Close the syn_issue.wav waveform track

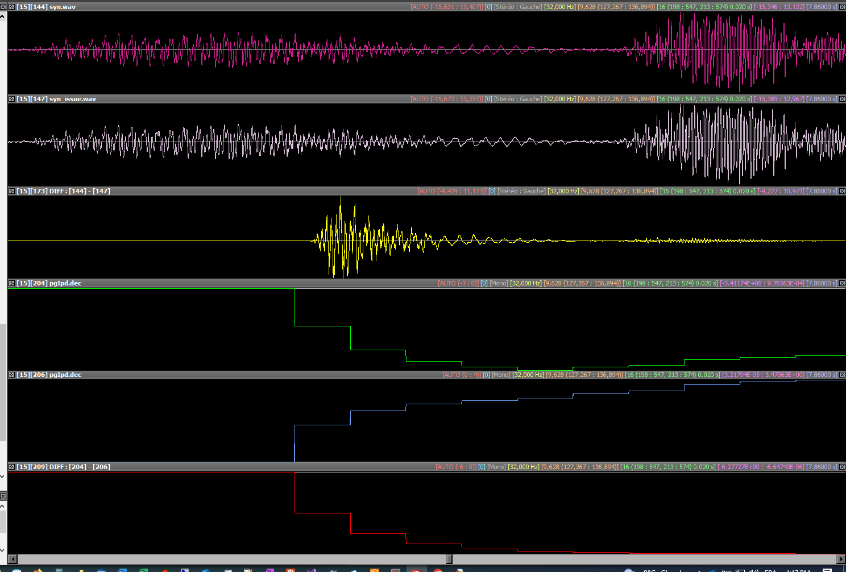click(842, 99)
